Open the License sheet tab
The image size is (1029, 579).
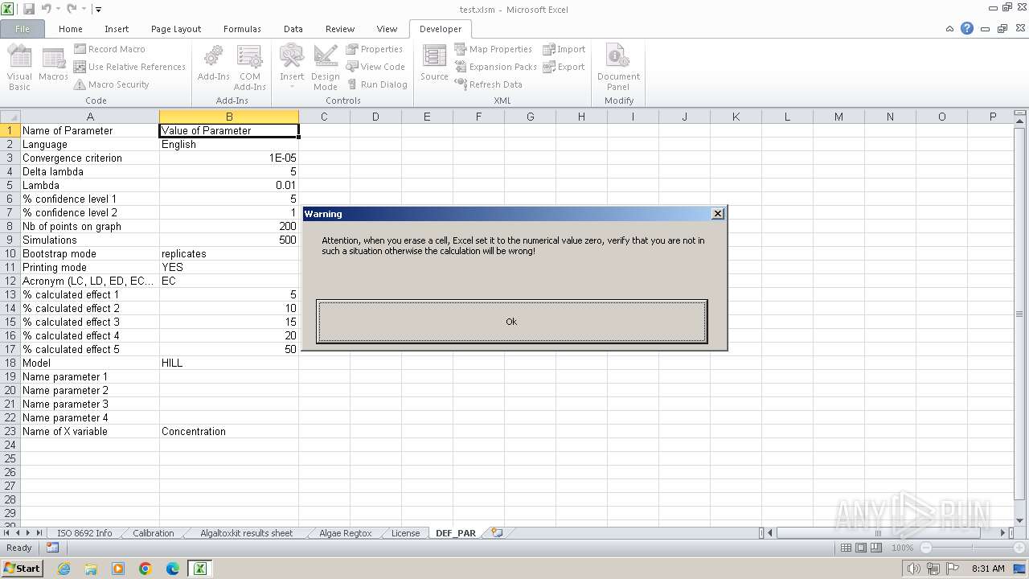(x=405, y=533)
